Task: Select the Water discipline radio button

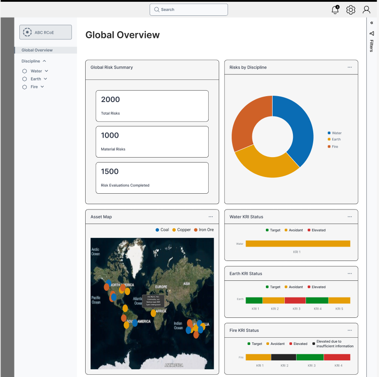Action: [24, 71]
